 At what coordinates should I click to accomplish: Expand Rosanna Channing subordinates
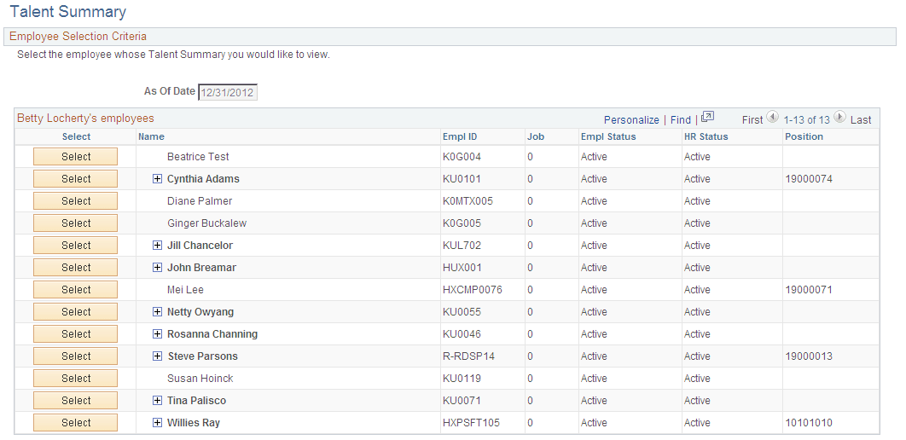pos(157,333)
